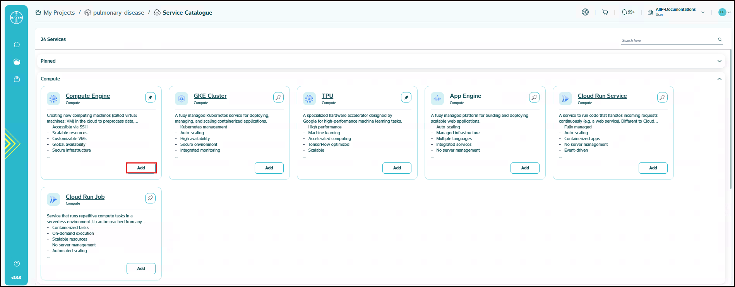Open the projects folder icon in the sidebar
Viewport: 735px width, 287px height.
point(17,62)
